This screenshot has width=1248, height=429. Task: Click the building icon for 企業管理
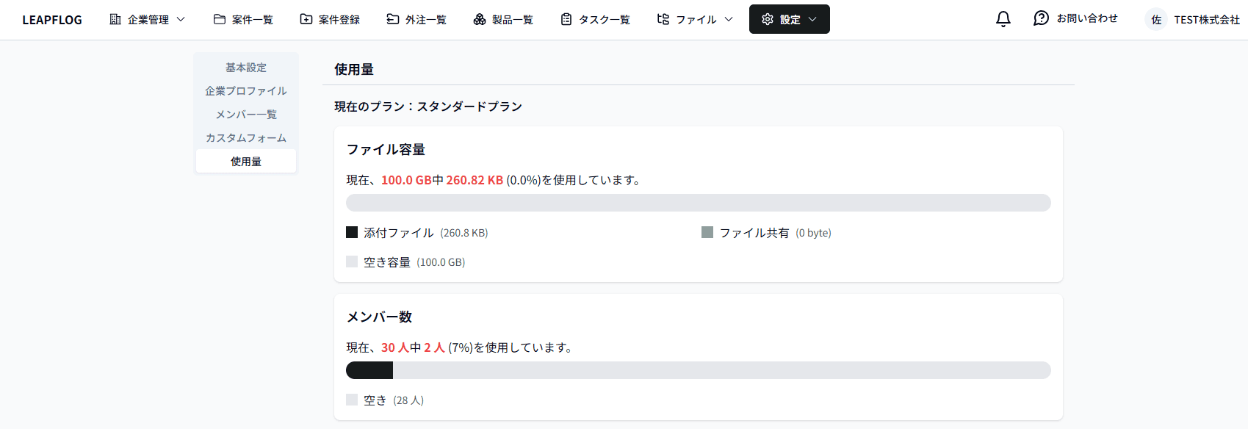115,19
